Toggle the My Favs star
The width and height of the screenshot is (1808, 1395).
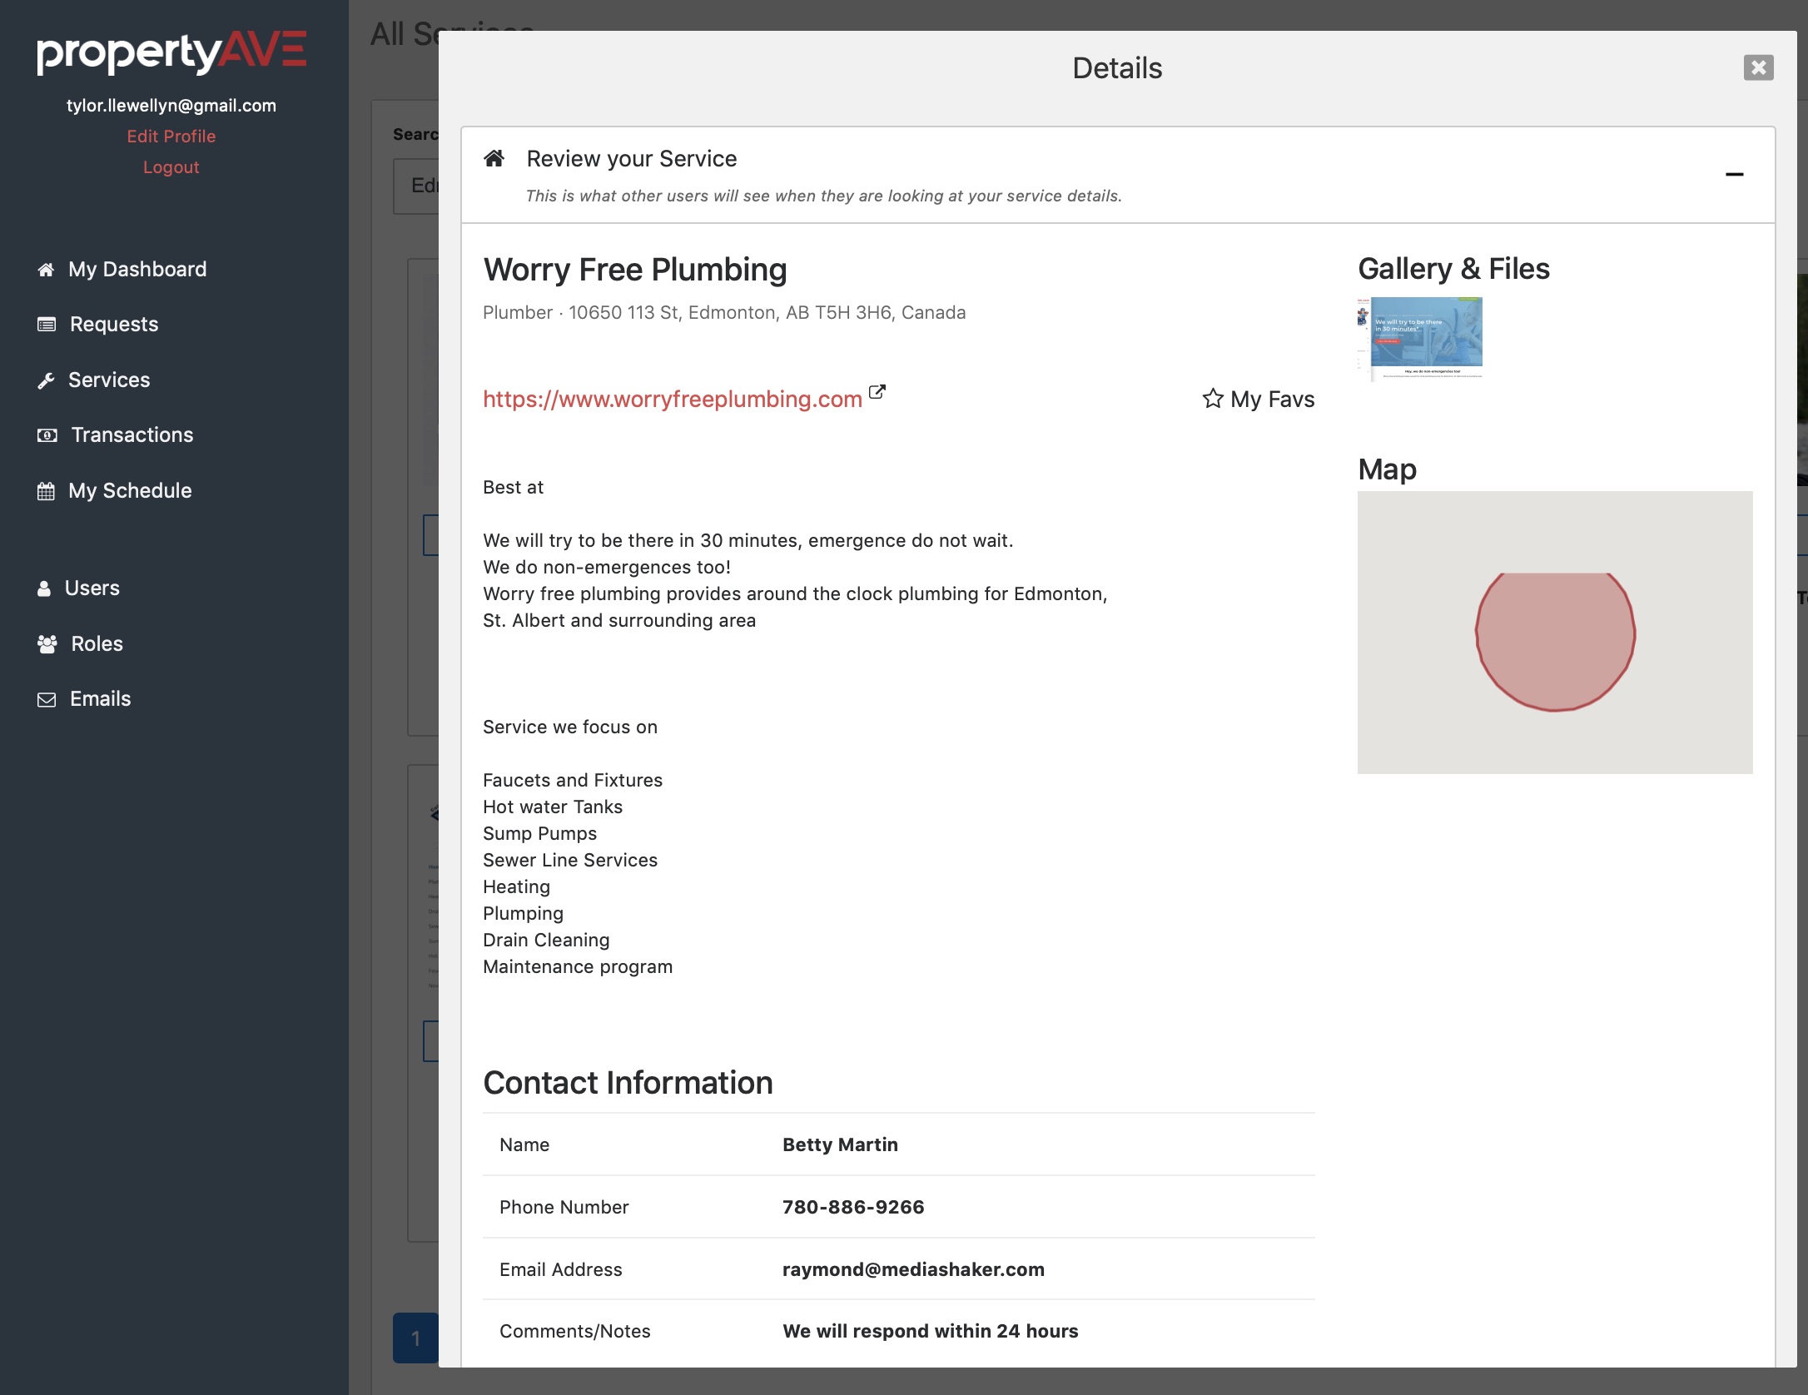1212,399
